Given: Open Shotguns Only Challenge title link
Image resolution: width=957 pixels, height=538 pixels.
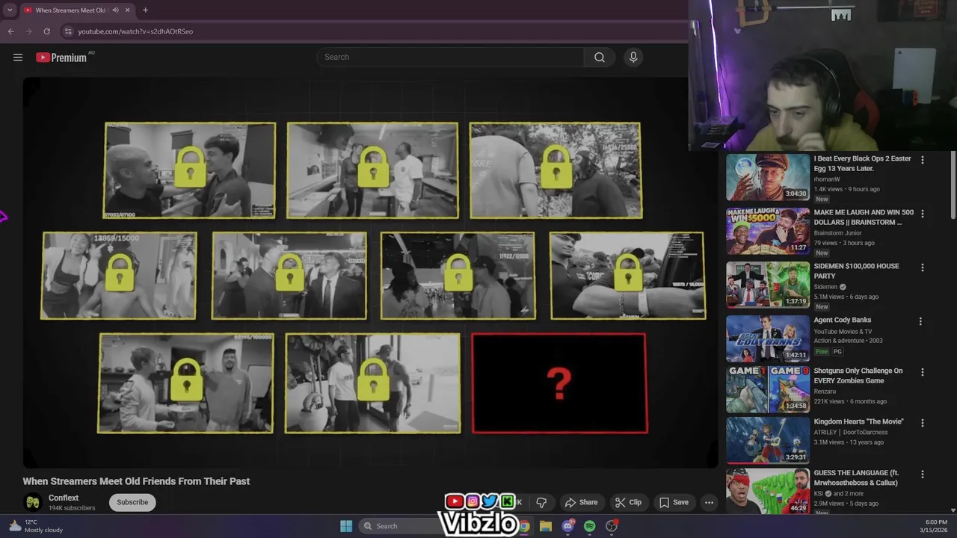Looking at the screenshot, I should coord(858,376).
